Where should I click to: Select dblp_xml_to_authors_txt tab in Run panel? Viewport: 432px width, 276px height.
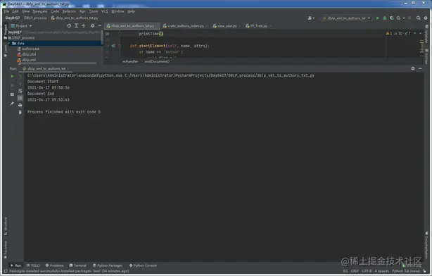point(46,68)
